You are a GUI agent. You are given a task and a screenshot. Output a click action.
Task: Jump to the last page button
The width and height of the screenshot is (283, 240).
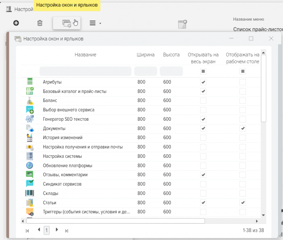[67, 231]
